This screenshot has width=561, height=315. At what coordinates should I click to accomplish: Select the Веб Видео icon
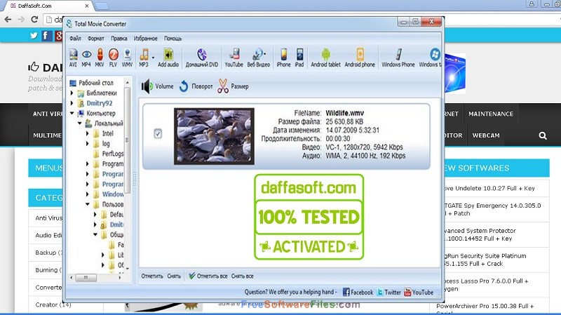pos(258,58)
